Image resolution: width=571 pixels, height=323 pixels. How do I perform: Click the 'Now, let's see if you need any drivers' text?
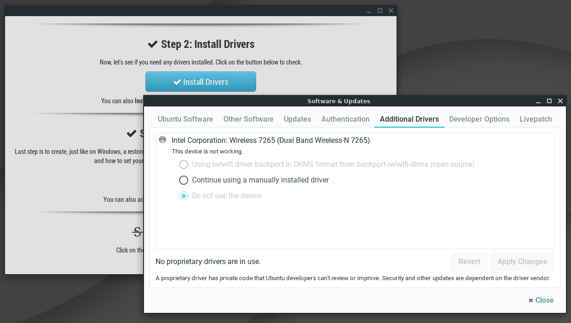[201, 62]
